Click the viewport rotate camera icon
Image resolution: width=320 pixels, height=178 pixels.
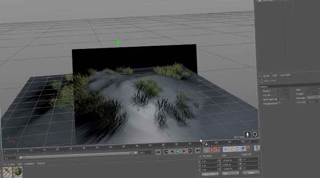coord(255,134)
